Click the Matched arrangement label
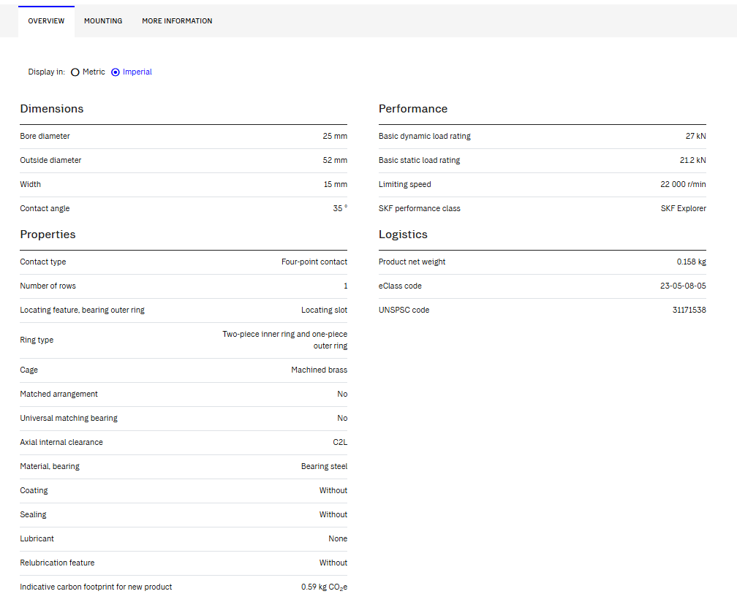Viewport: 737px width, 602px height. (x=58, y=394)
